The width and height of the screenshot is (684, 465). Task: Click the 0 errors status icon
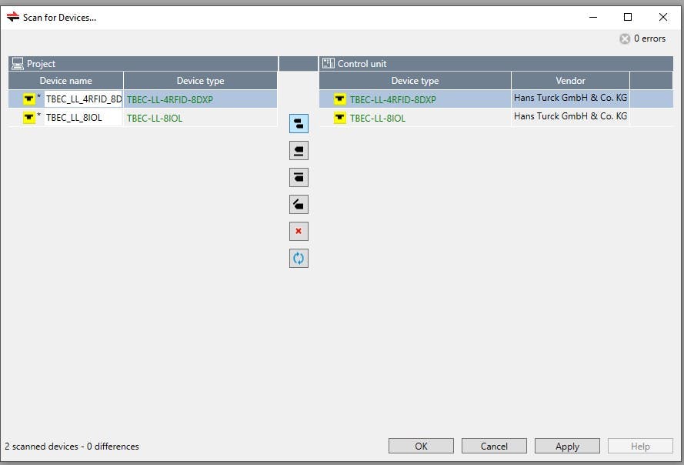tap(625, 38)
